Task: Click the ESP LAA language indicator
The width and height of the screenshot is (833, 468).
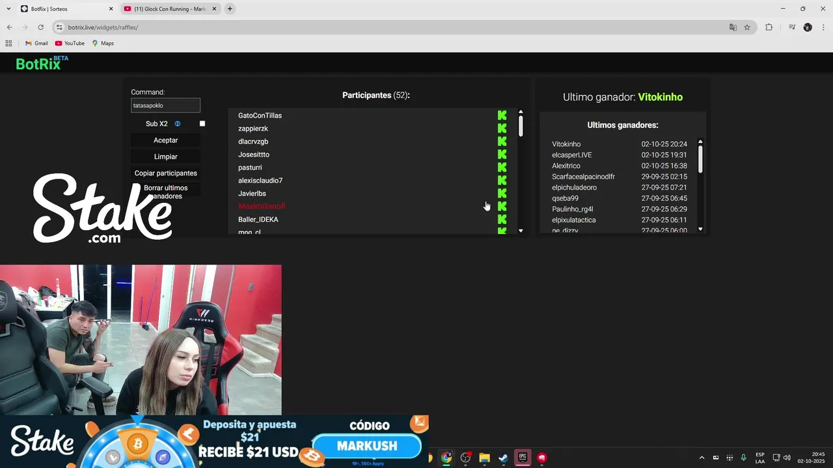Action: point(760,458)
